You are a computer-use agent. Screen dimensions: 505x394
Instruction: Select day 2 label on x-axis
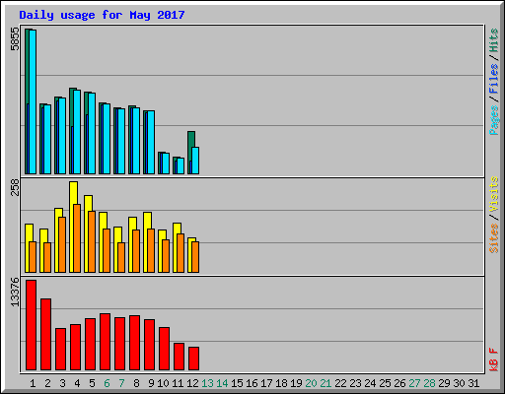47,383
